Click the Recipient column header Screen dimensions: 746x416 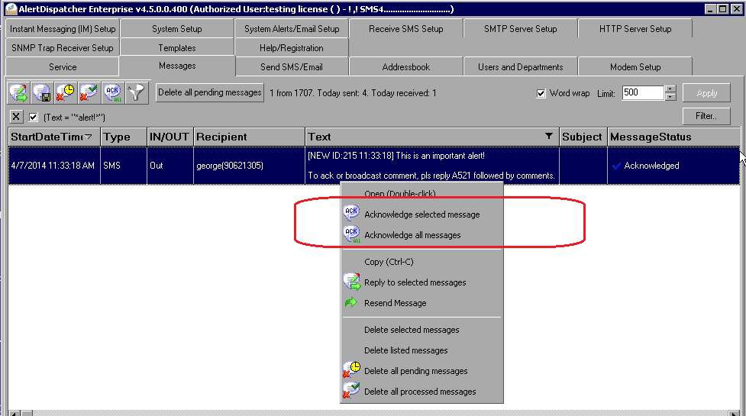[x=249, y=137]
